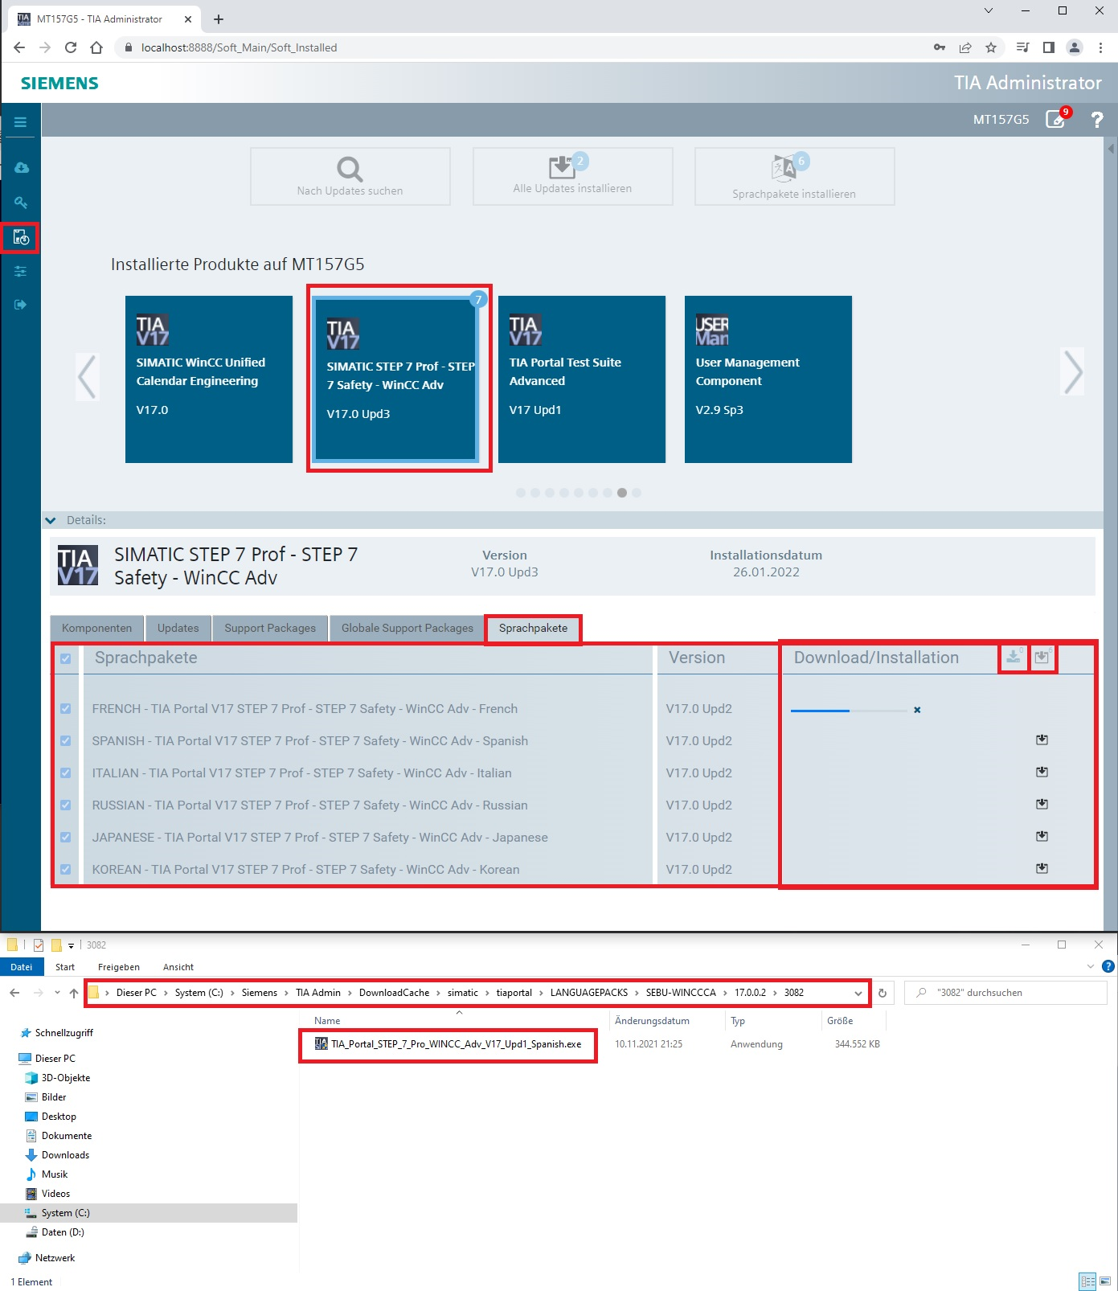
Task: Uncheck the FRENCH language pack checkbox
Action: 66,708
